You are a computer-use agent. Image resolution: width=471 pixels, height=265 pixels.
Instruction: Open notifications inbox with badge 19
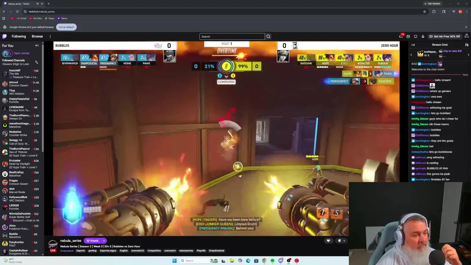pos(401,36)
